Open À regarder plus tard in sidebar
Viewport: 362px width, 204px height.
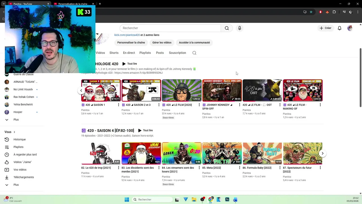click(25, 155)
